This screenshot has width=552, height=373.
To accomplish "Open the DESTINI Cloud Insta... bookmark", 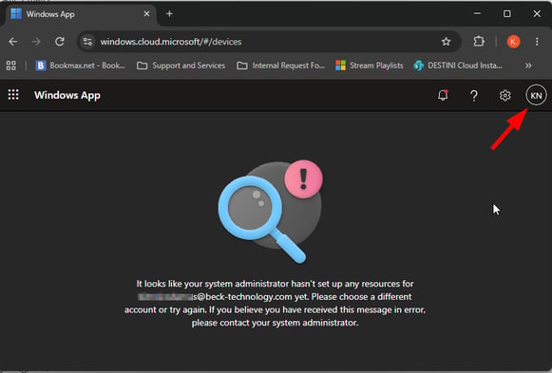I will pos(458,65).
